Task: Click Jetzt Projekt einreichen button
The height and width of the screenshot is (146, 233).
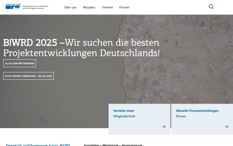Action: pos(28,76)
